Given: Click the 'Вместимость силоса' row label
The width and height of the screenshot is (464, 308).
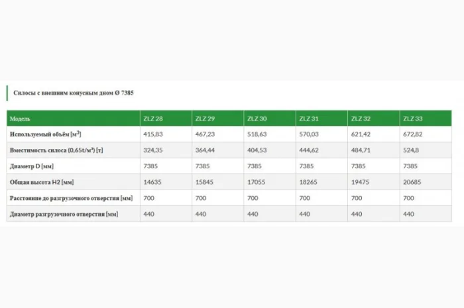Looking at the screenshot, I should coord(56,150).
